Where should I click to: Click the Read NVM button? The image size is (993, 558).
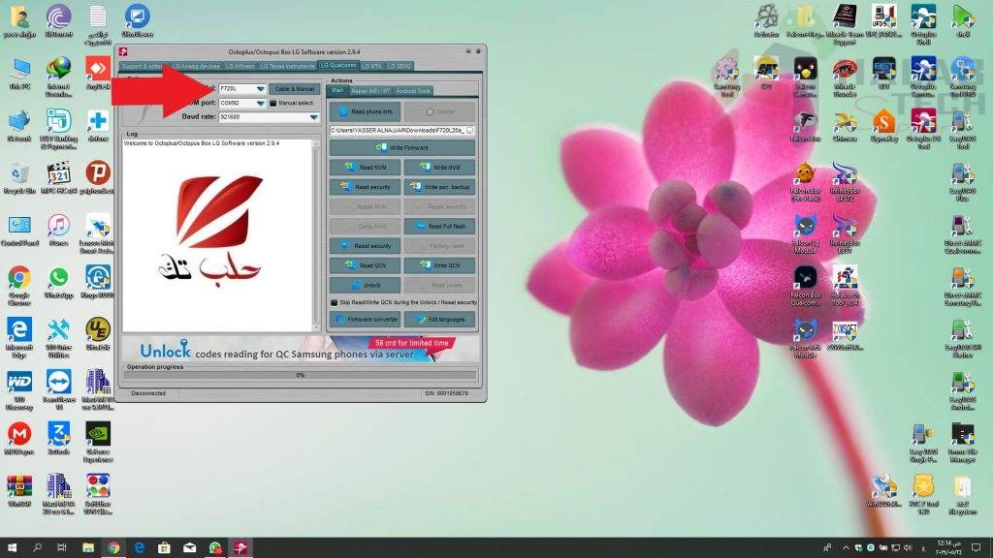pos(365,168)
